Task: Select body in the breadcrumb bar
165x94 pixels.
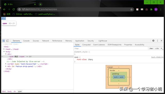Action: point(10,91)
